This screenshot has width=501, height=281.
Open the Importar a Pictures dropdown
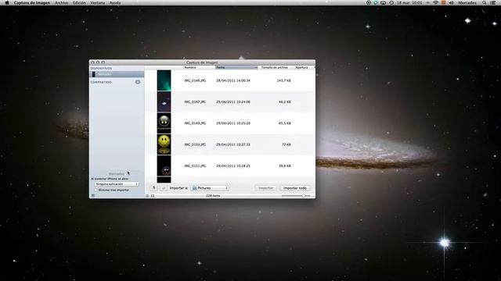pyautogui.click(x=210, y=188)
